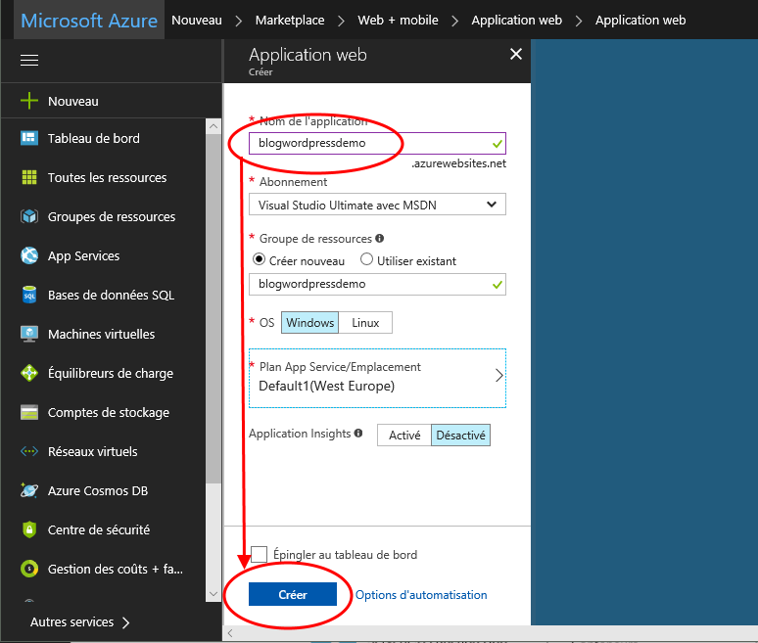This screenshot has height=643, width=758.
Task: Click the Toutes les ressources grid icon
Action: click(29, 177)
